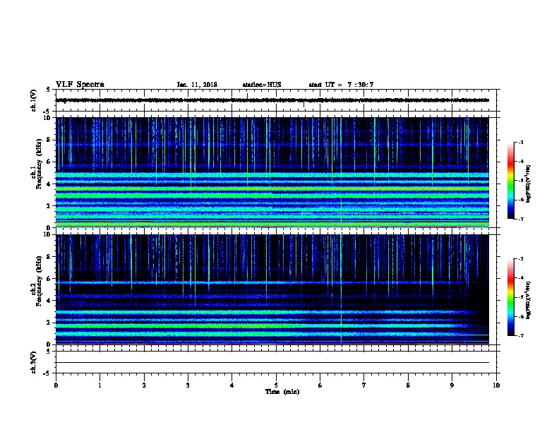Screen dimensions: 559x432
Task: Click the "-3" label atop ch.2 colorbar
Action: 521,259
